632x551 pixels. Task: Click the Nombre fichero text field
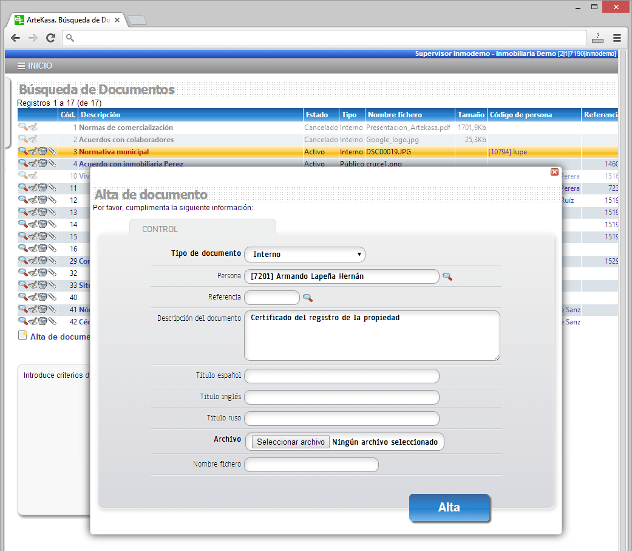pyautogui.click(x=311, y=465)
